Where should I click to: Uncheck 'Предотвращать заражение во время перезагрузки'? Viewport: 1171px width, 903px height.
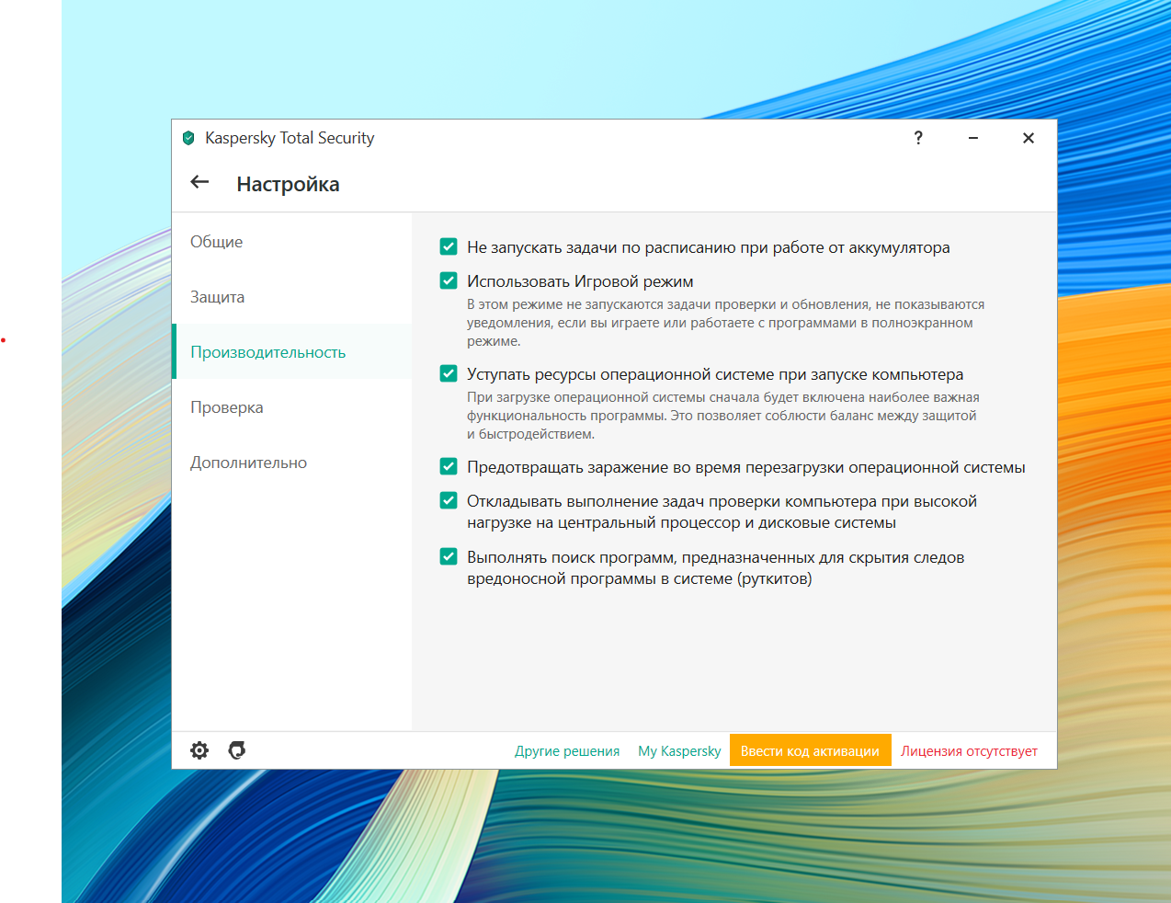click(449, 466)
